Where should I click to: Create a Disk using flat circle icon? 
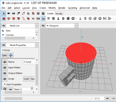point(90,18)
